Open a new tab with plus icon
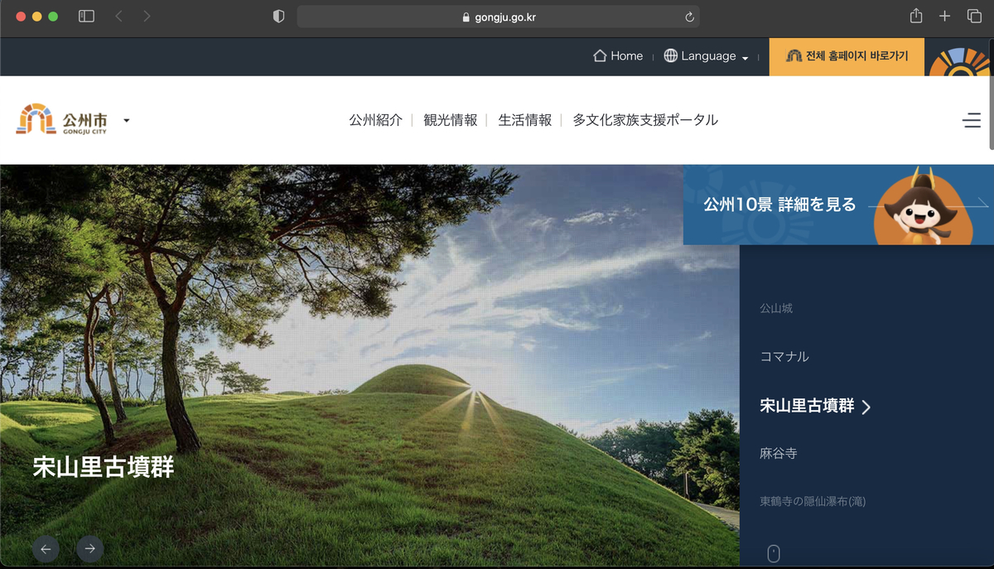 point(944,16)
